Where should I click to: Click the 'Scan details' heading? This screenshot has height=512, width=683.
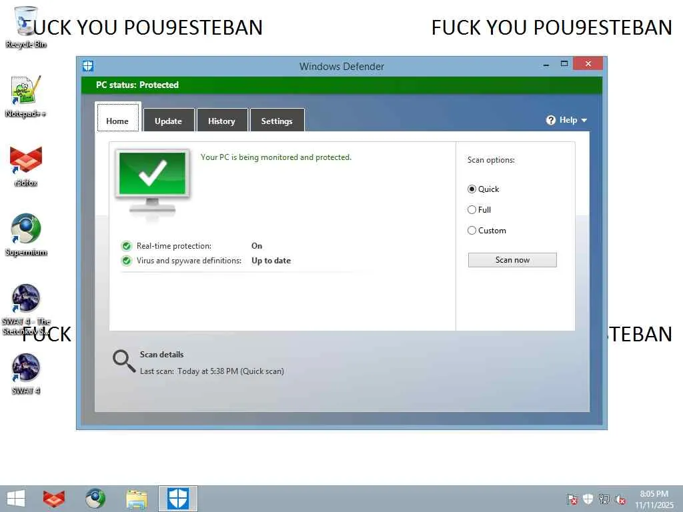(161, 355)
